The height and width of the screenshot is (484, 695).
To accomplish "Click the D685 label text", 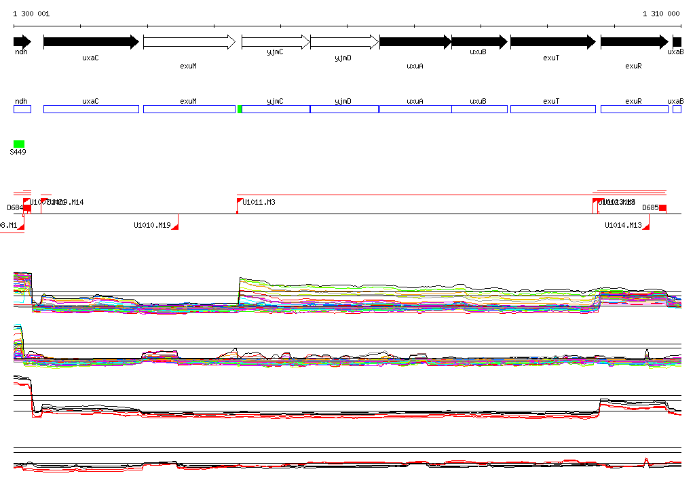I will tap(650, 207).
